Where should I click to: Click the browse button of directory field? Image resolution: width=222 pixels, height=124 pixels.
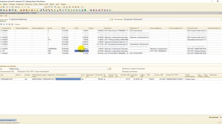(x=111, y=19)
